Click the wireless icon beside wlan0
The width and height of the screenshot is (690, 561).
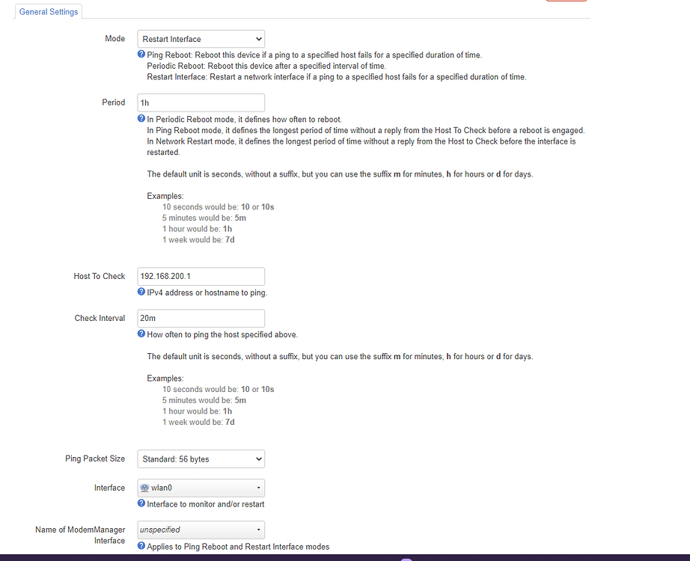(x=144, y=487)
